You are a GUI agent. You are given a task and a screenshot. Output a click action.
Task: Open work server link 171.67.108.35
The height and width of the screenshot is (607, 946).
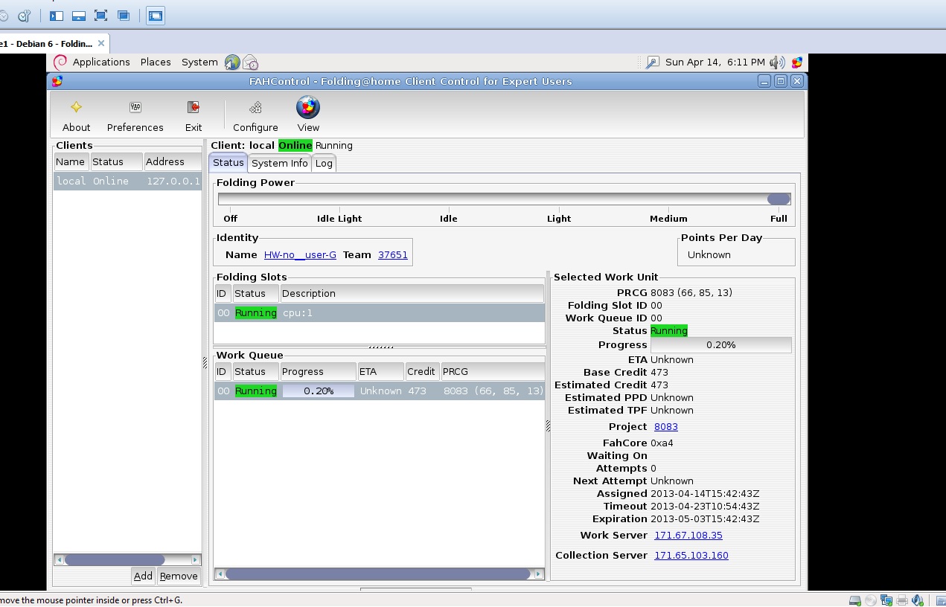pos(688,536)
